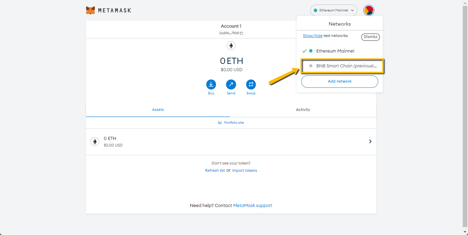
Task: Click the import tokens link
Action: click(244, 170)
